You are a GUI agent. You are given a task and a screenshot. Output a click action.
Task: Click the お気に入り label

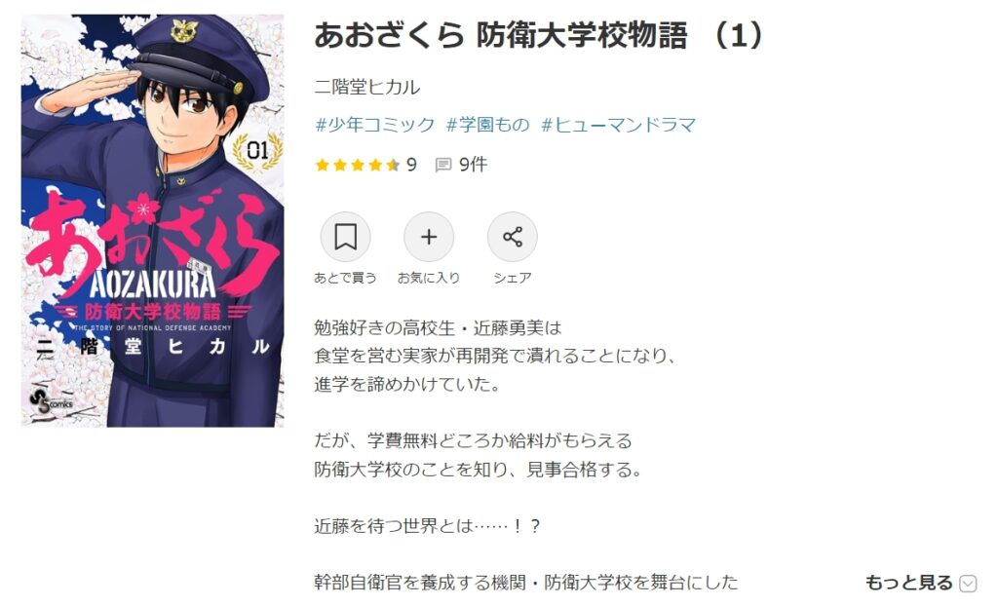point(429,279)
